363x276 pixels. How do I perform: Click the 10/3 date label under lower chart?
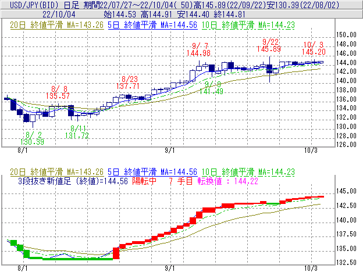(x=311, y=268)
